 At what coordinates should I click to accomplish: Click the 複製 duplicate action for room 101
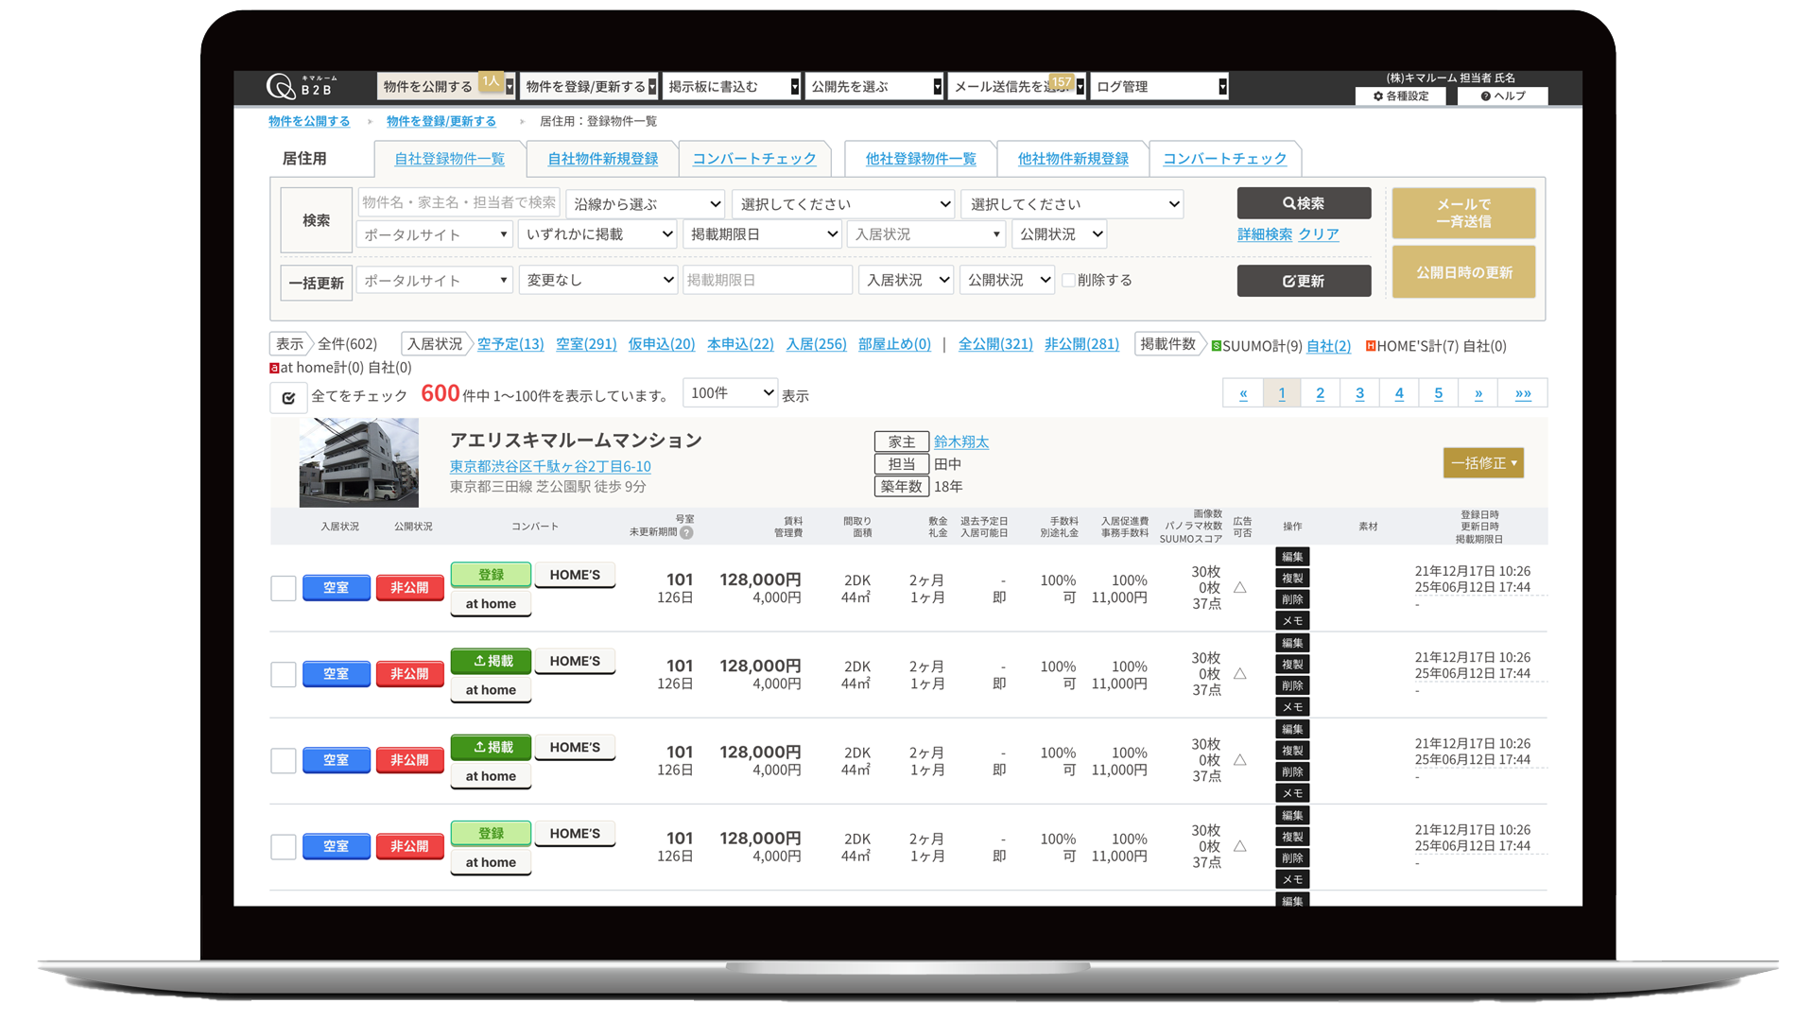(1292, 578)
